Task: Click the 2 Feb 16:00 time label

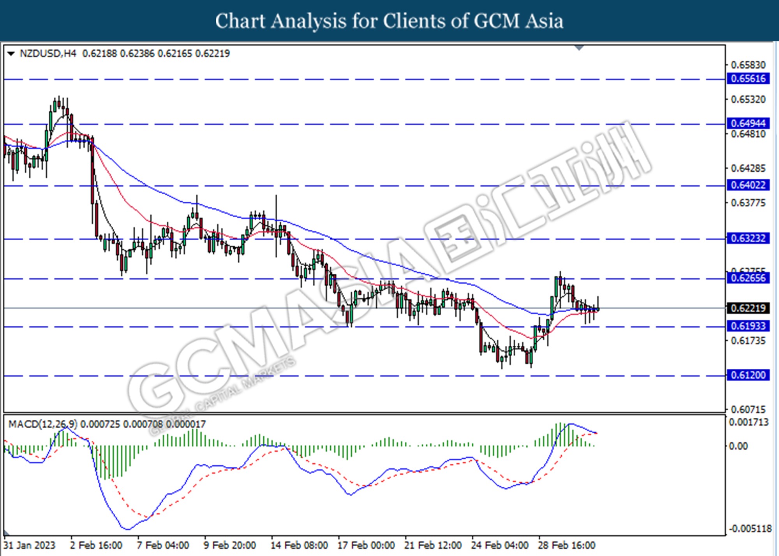Action: tap(96, 545)
